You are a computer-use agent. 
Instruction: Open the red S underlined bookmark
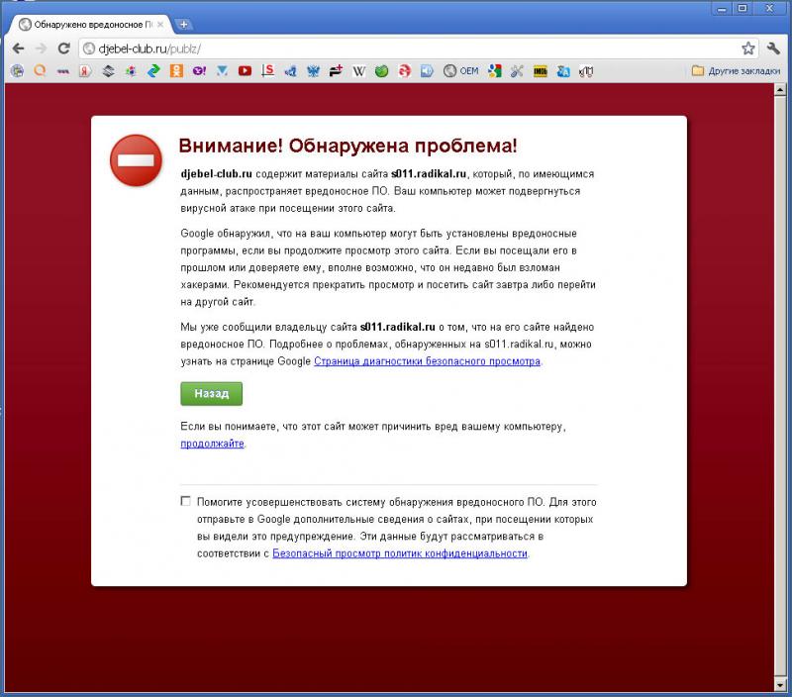(267, 71)
